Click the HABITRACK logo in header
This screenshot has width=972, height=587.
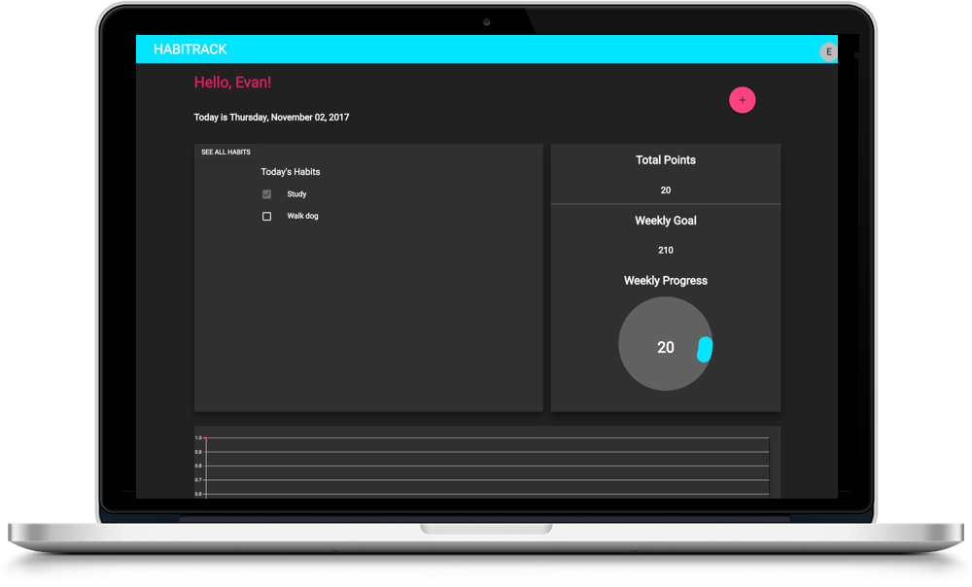(191, 50)
